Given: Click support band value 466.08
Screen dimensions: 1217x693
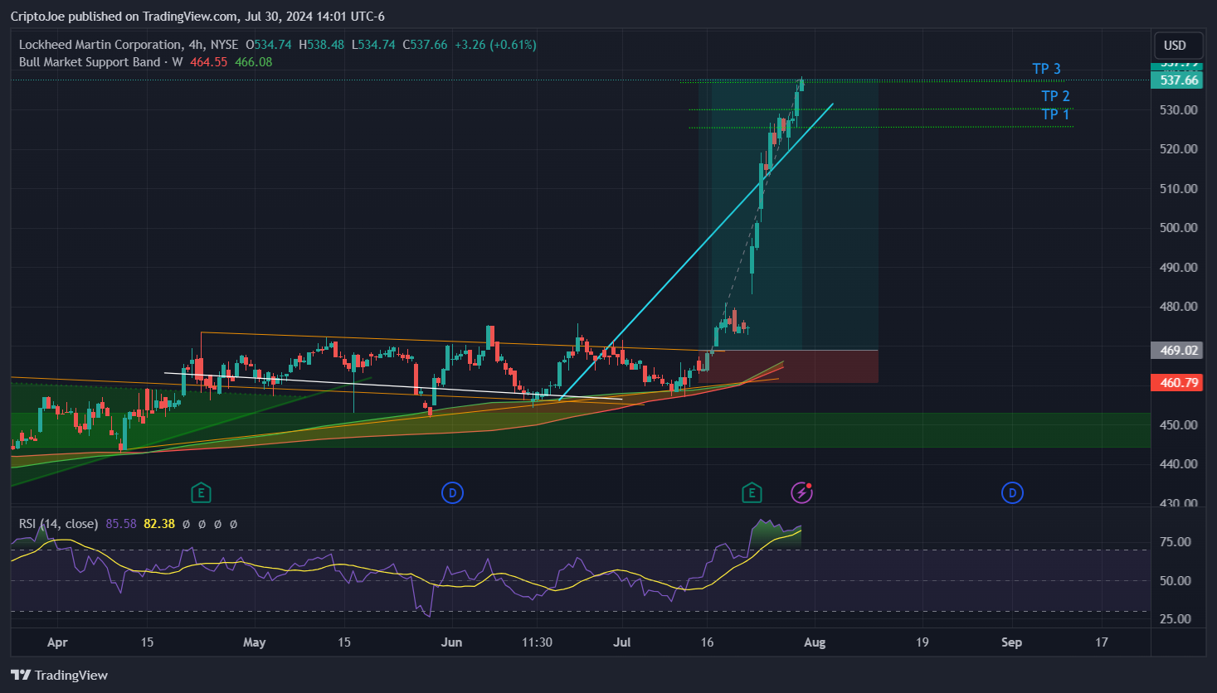Looking at the screenshot, I should [x=253, y=62].
